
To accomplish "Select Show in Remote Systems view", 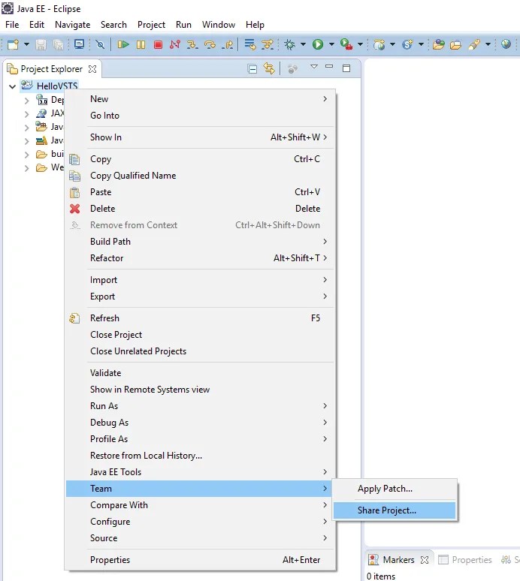I will coord(201,390).
